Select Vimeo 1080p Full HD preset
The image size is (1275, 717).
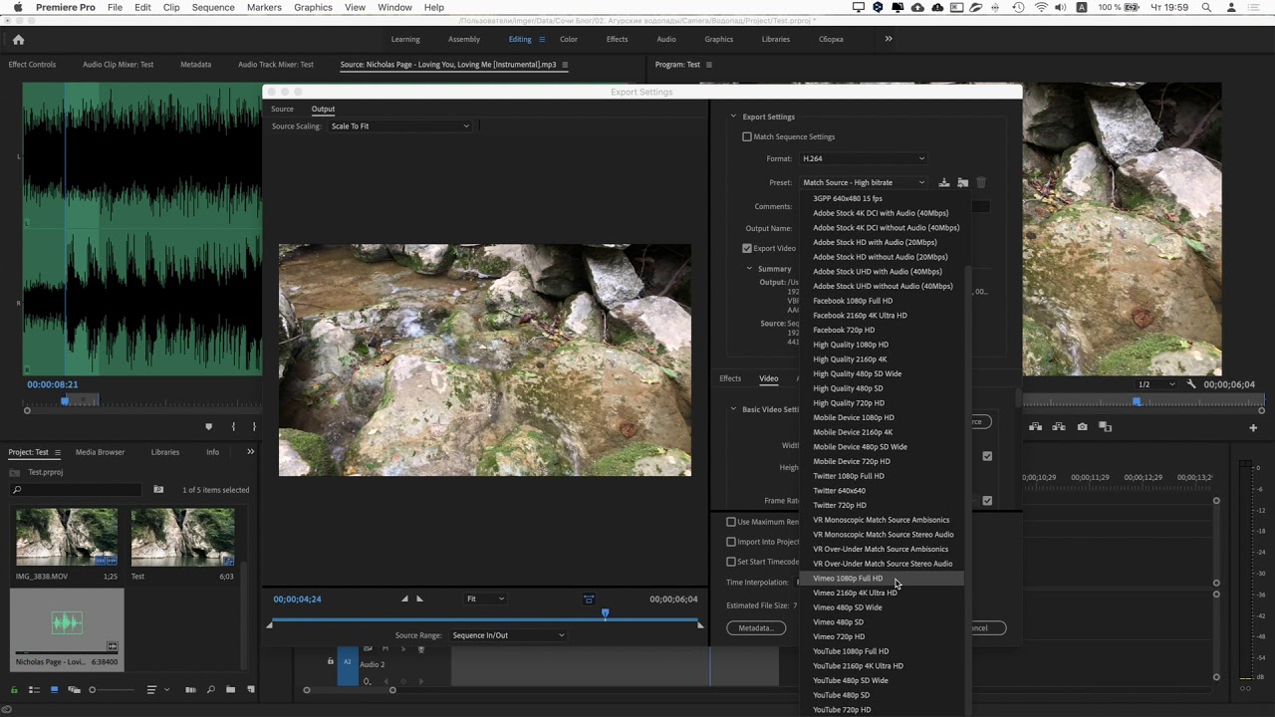(x=848, y=579)
